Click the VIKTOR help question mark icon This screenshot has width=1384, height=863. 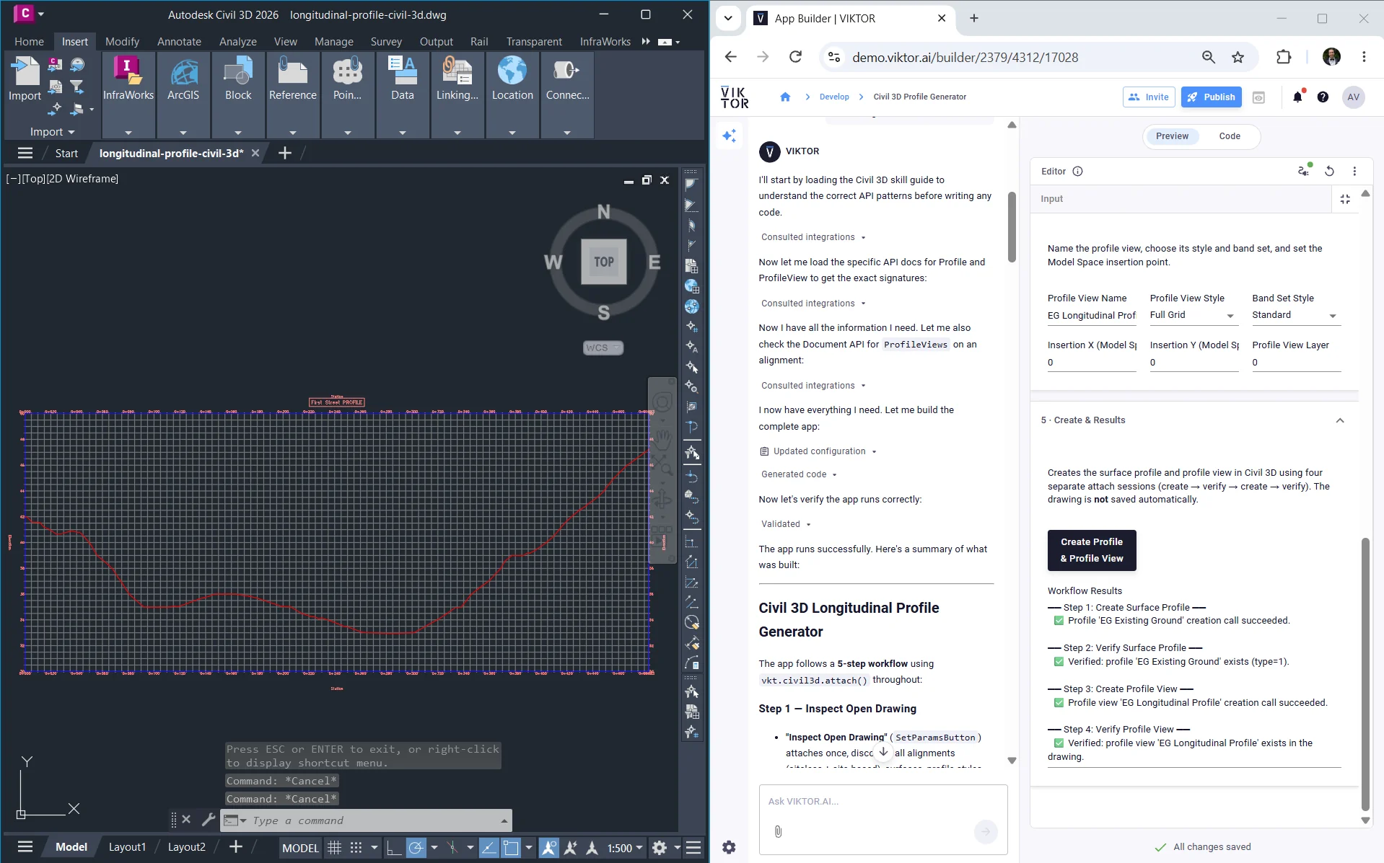point(1323,97)
